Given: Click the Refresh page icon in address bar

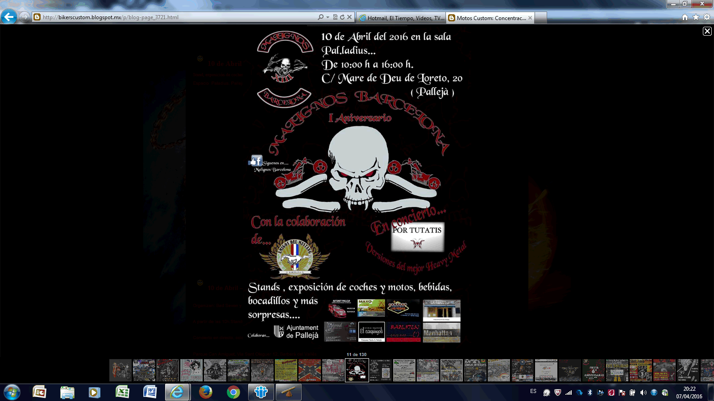Looking at the screenshot, I should point(342,17).
